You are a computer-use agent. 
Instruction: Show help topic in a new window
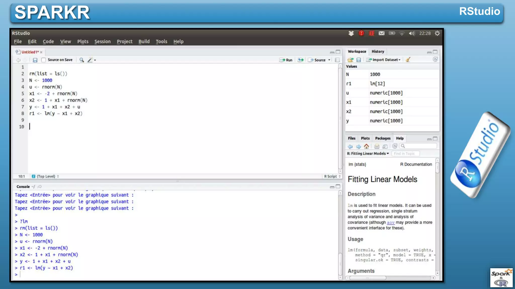(385, 147)
